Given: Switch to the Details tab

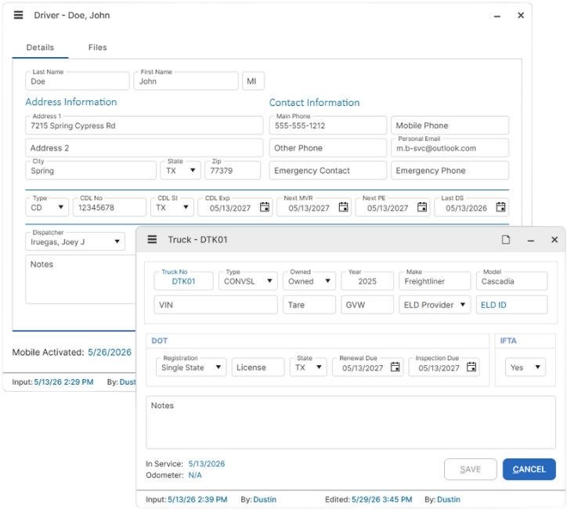Looking at the screenshot, I should tap(40, 47).
